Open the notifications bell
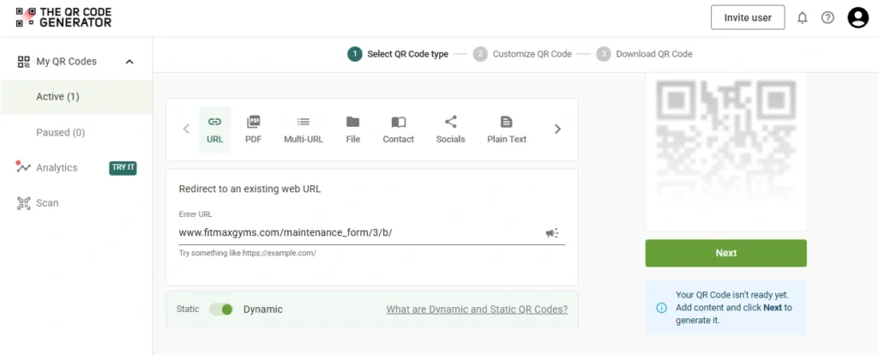Screen dimensions: 878x355 tap(803, 18)
